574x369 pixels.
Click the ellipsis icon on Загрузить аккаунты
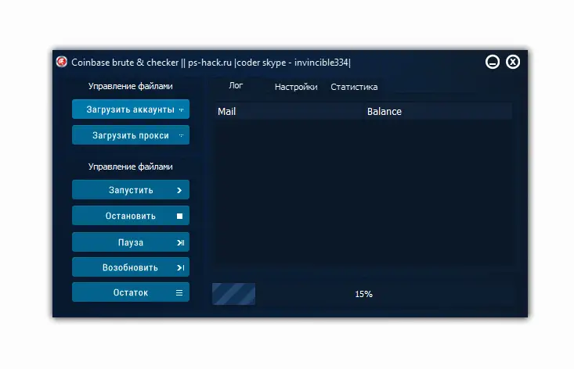(x=181, y=110)
